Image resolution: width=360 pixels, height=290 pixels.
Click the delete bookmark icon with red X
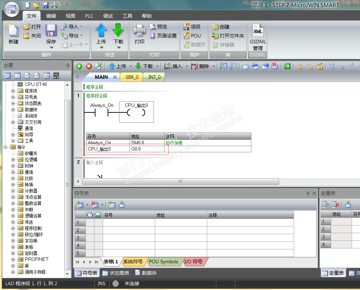(275, 66)
